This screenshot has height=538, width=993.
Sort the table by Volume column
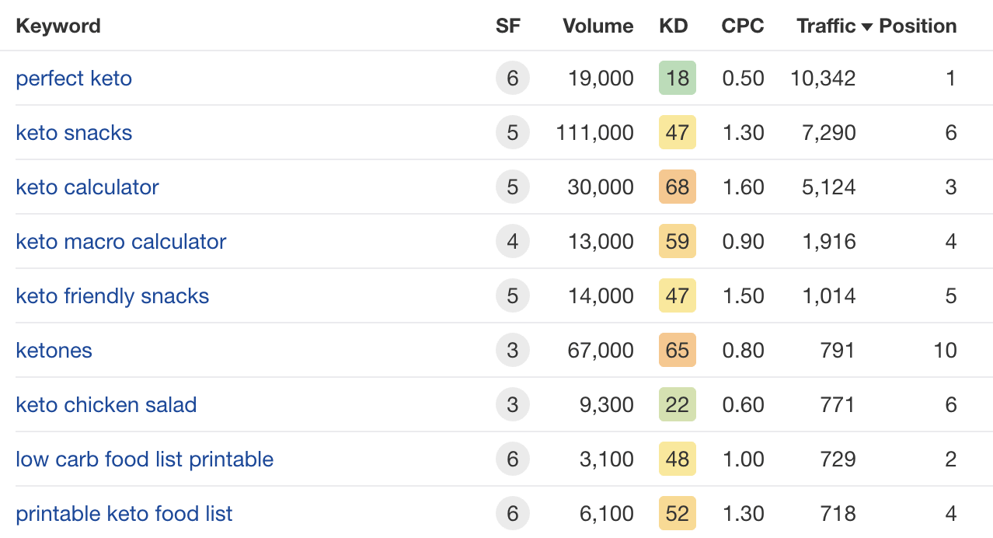598,26
